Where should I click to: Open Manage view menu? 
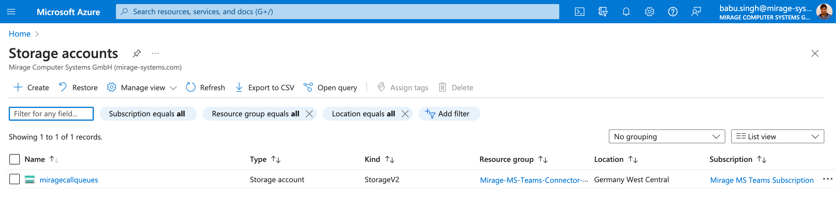[142, 87]
